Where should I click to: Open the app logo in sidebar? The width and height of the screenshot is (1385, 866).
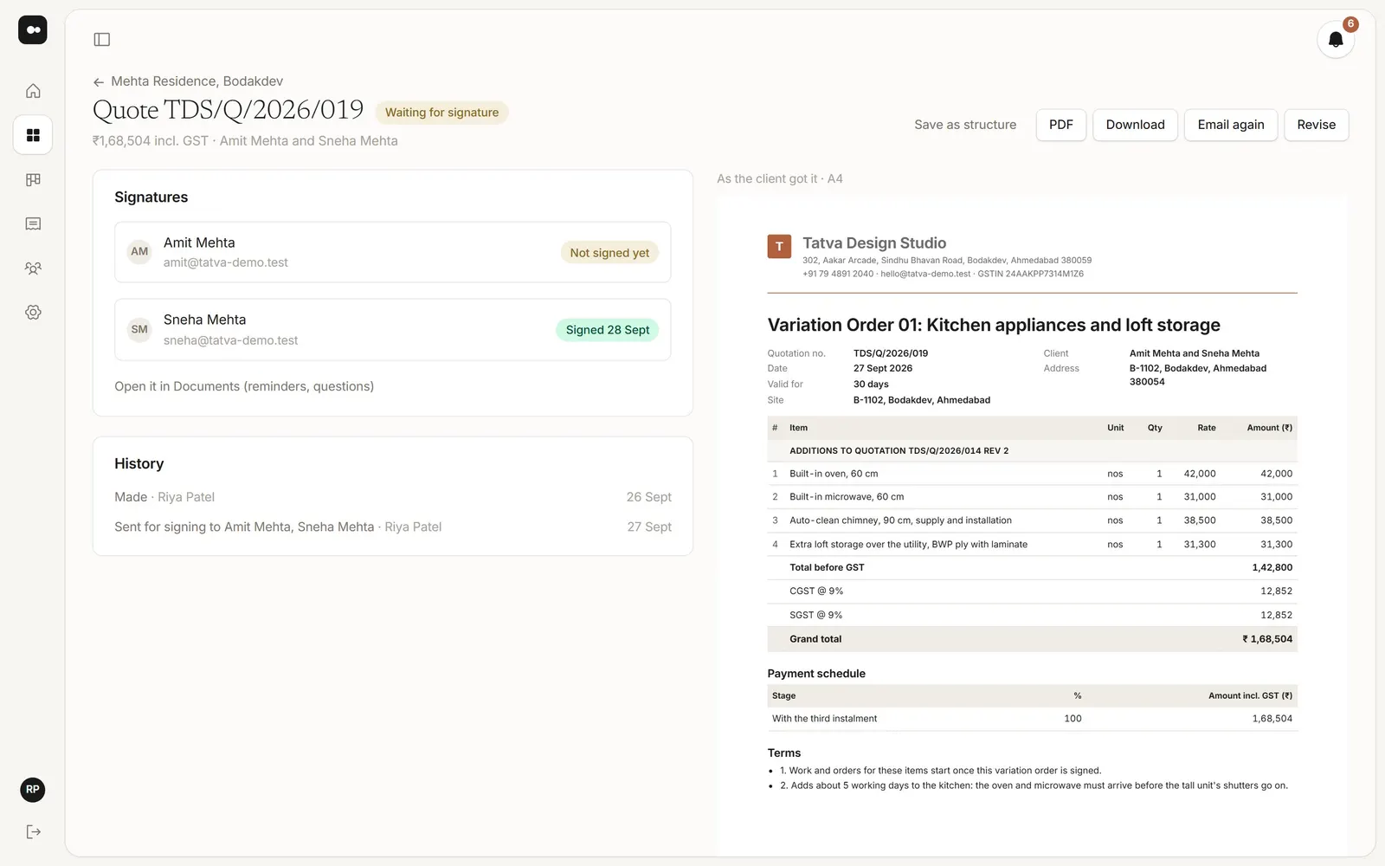33,29
